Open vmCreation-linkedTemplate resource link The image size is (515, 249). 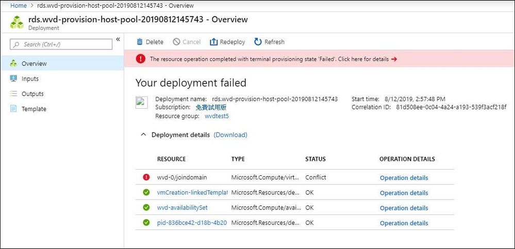192,192
